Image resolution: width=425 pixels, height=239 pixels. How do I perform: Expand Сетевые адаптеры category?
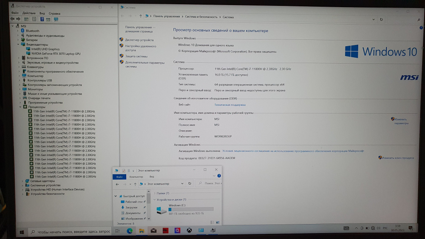tap(23, 181)
